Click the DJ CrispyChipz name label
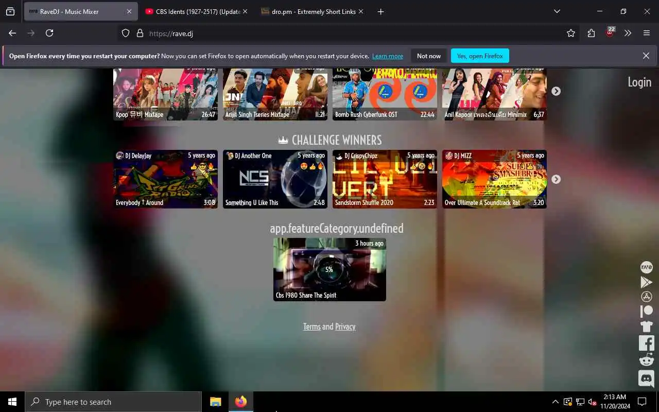The image size is (659, 412). [x=361, y=156]
